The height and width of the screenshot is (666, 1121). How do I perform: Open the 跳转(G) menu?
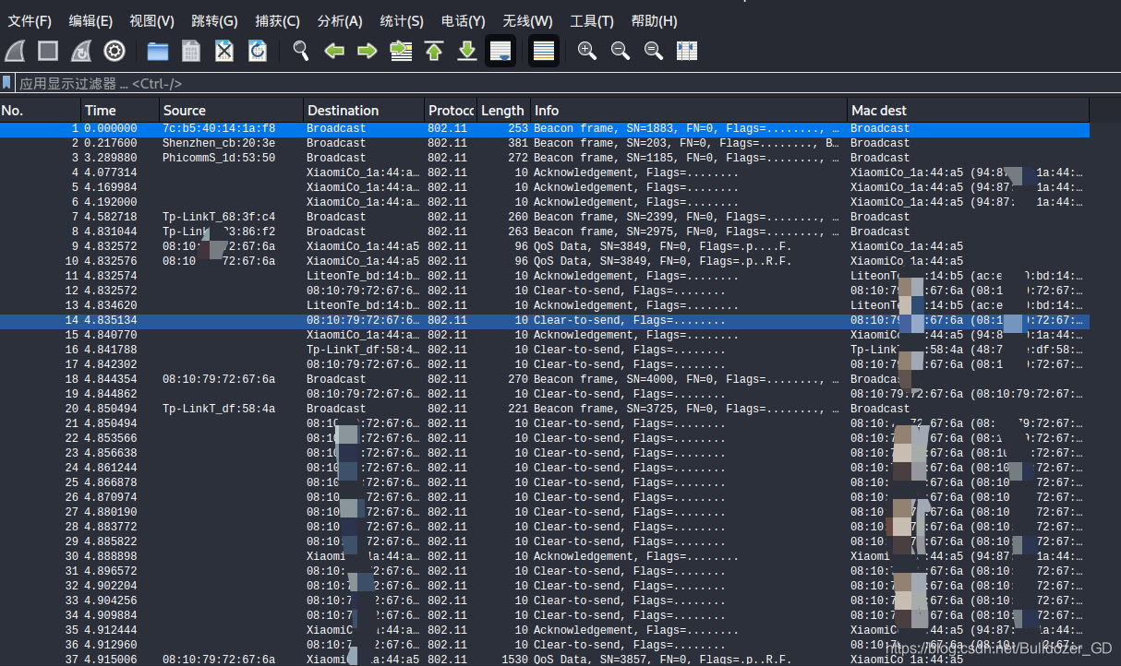214,20
